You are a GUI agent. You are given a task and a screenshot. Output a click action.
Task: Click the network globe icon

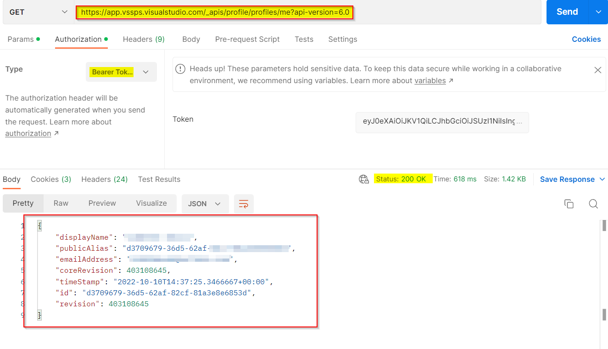(364, 179)
